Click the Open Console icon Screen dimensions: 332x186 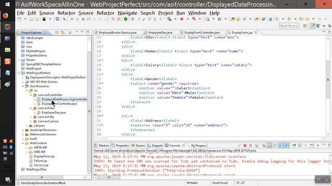click(x=312, y=146)
